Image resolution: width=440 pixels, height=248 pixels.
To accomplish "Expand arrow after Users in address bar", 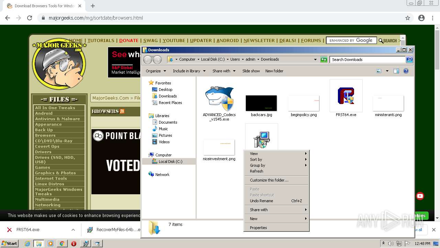I will (x=243, y=59).
